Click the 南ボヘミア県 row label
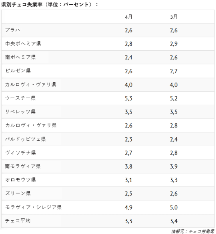The height and width of the screenshot is (234, 216). pyautogui.click(x=20, y=57)
